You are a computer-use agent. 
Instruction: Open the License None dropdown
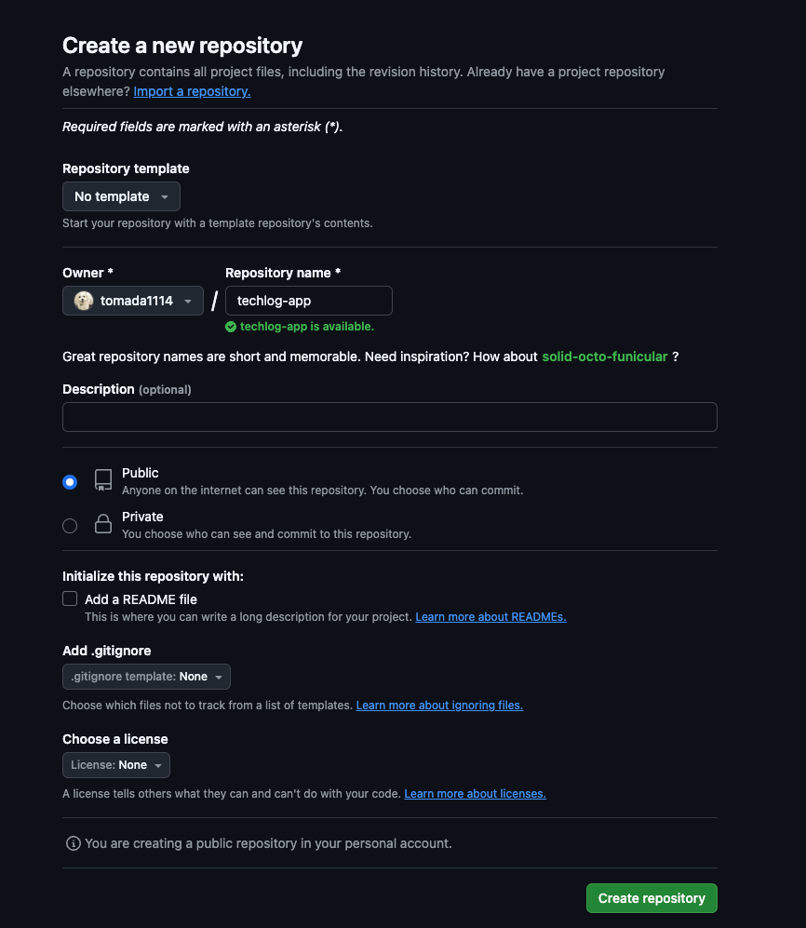pyautogui.click(x=116, y=765)
